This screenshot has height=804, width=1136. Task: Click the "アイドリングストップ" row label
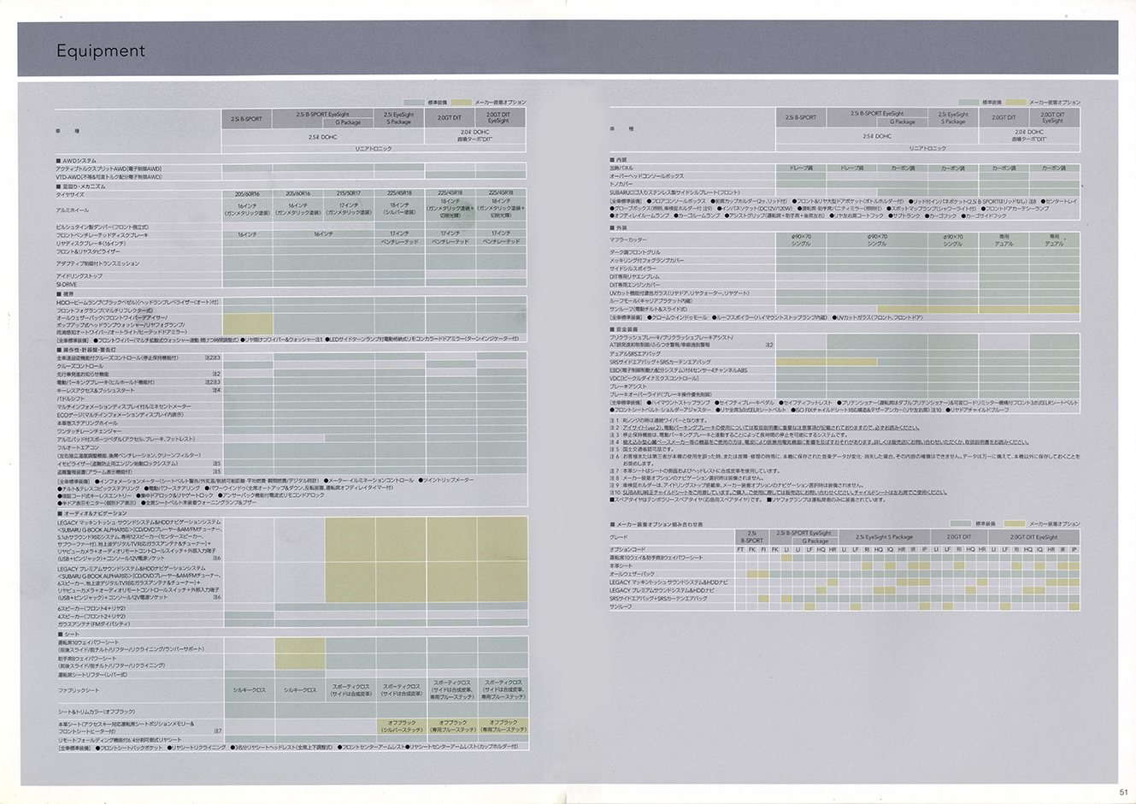point(79,275)
